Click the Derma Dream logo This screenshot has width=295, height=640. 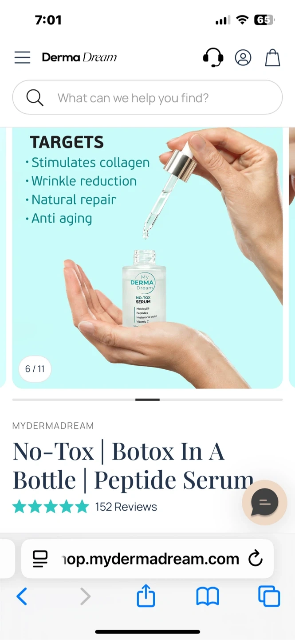pyautogui.click(x=79, y=57)
